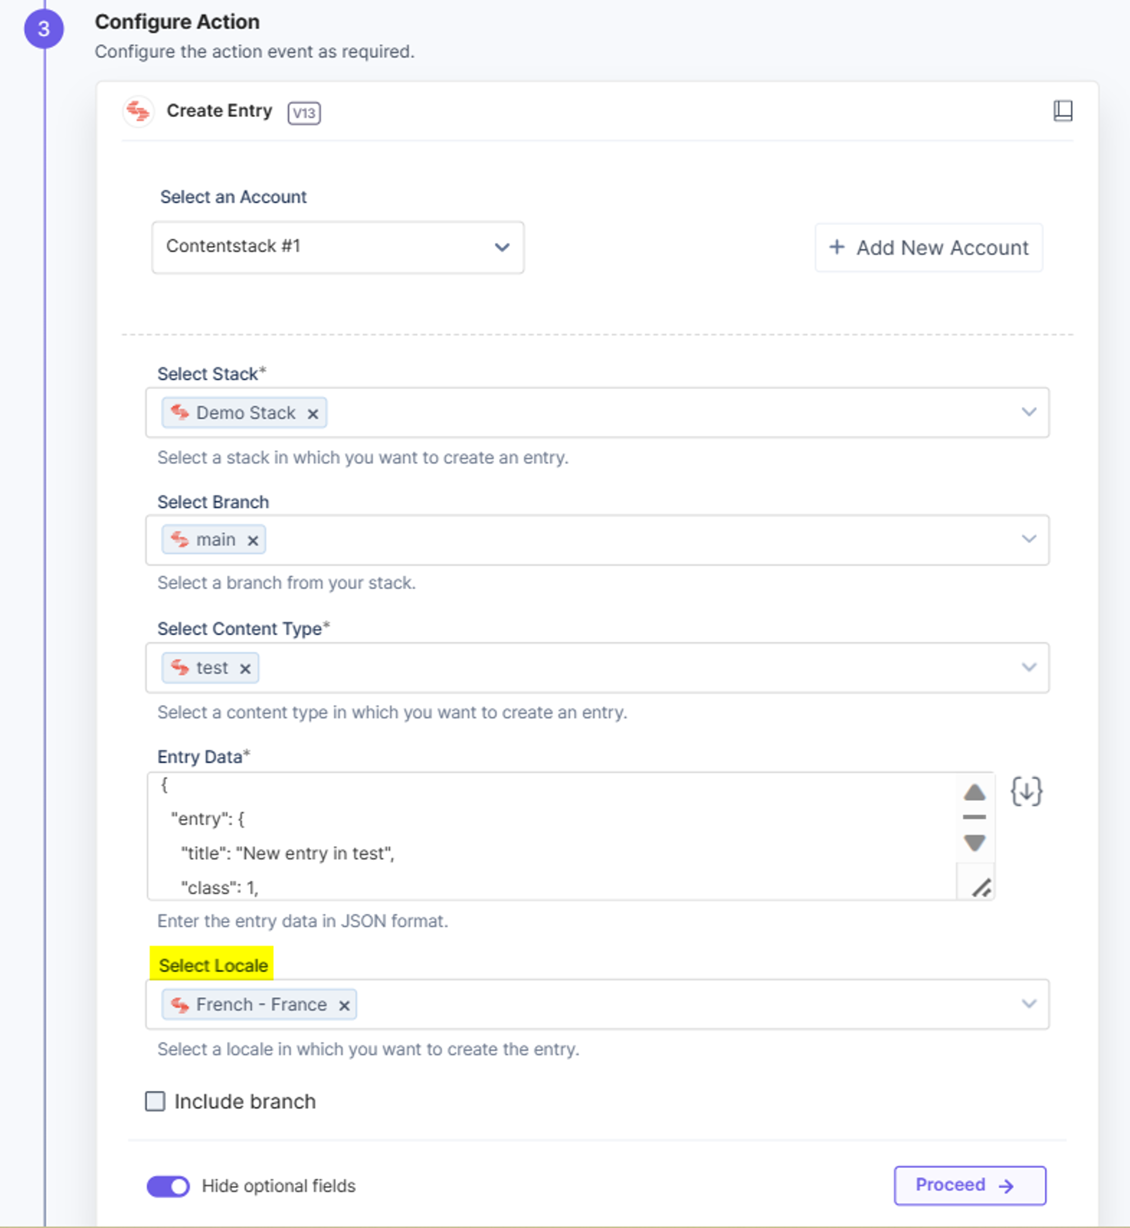Click the plus icon in Add New Account
1130x1228 pixels.
[x=837, y=247]
